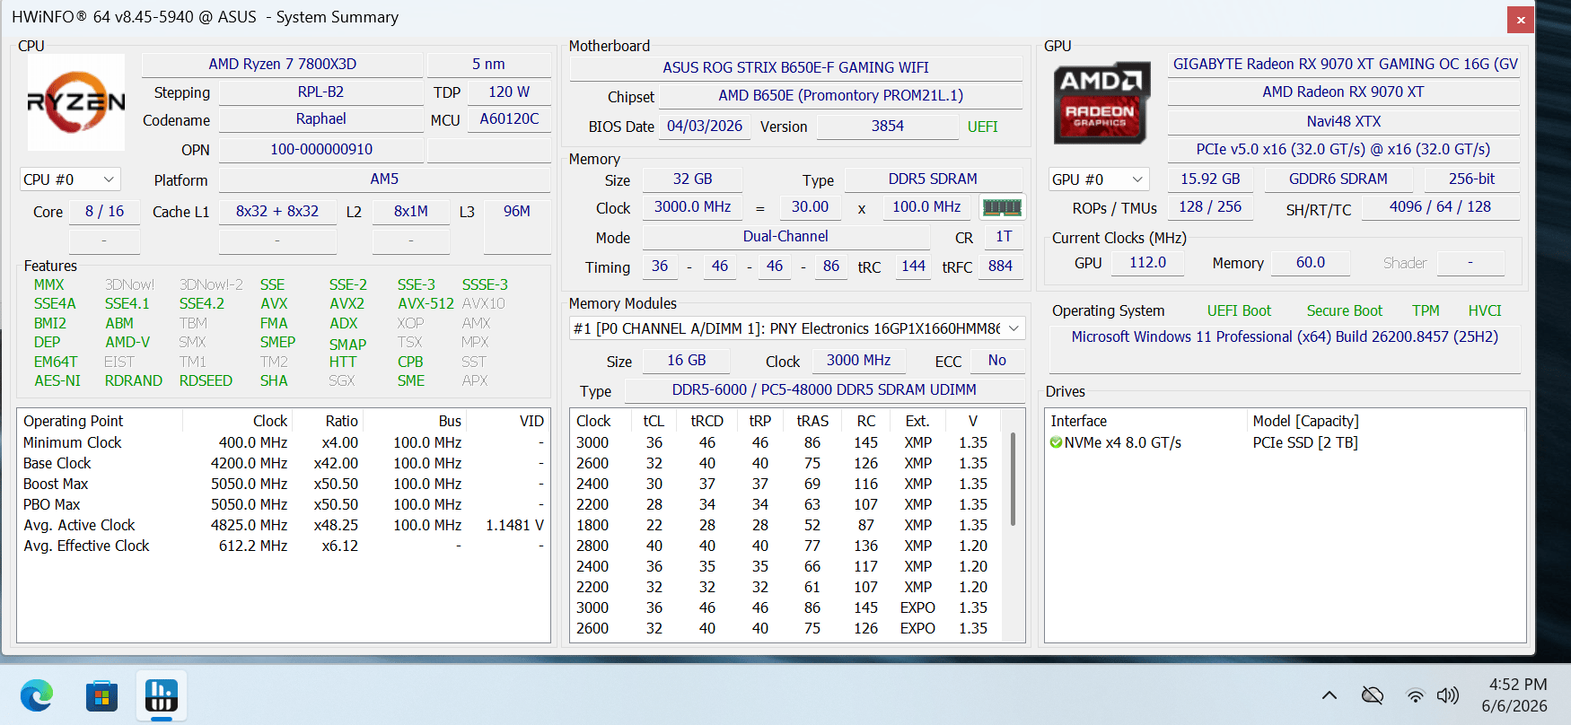Click the green memory module icon
This screenshot has height=725, width=1571.
click(1002, 207)
